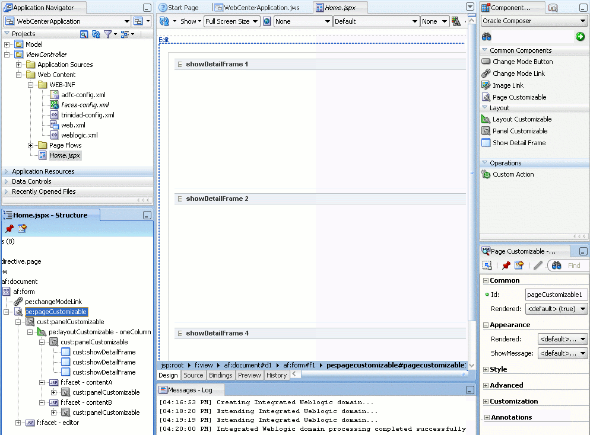Click the binoculars icon beside the Find field

(557, 266)
